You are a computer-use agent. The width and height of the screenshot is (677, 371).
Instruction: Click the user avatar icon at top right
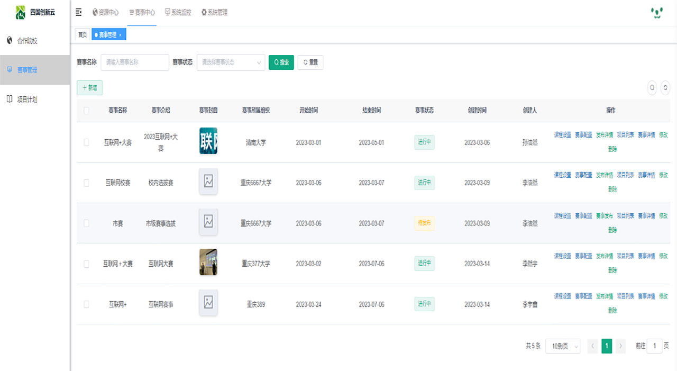[x=656, y=13]
